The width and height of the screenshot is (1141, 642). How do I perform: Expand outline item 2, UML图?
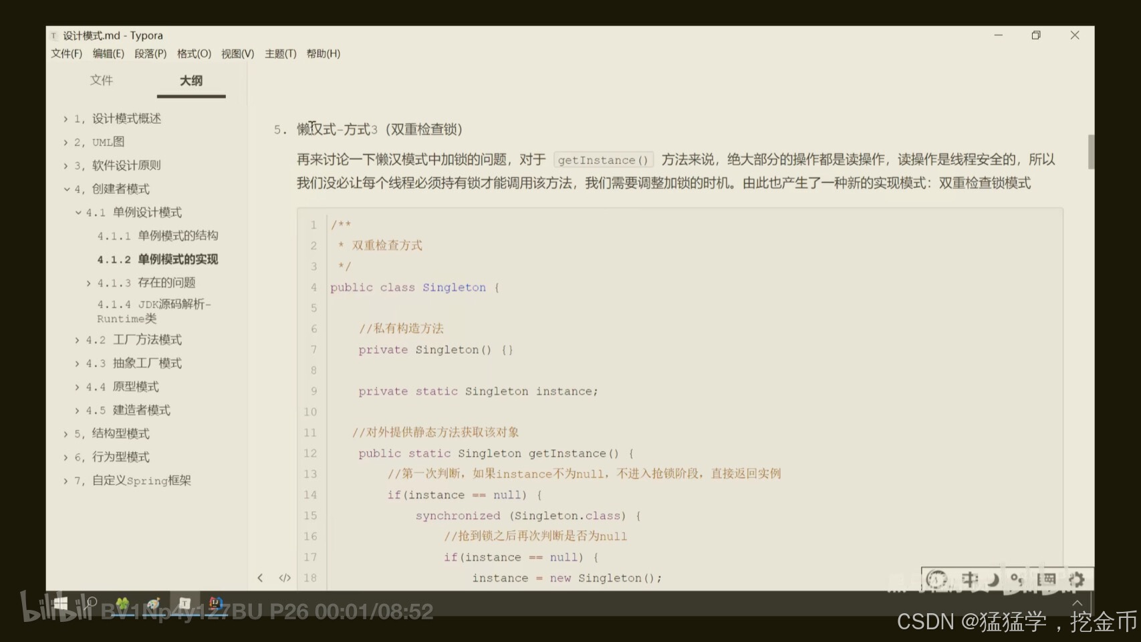pyautogui.click(x=66, y=142)
